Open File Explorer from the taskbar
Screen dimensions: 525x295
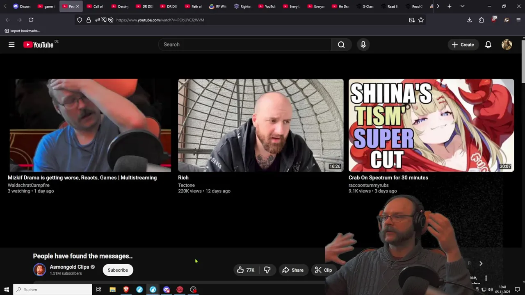click(x=112, y=290)
